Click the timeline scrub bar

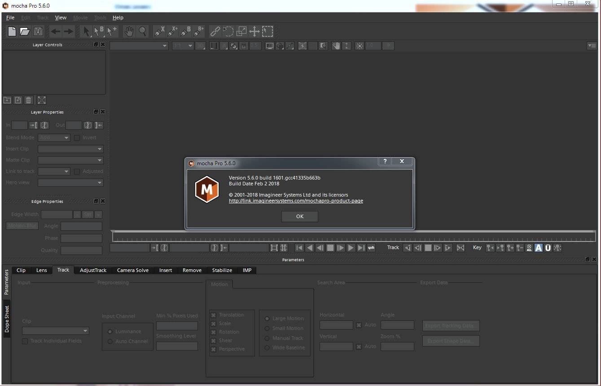354,237
